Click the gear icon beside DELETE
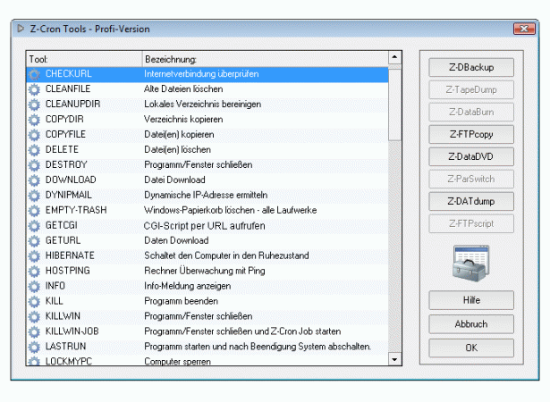Screen dimensions: 550x402 click(34, 150)
